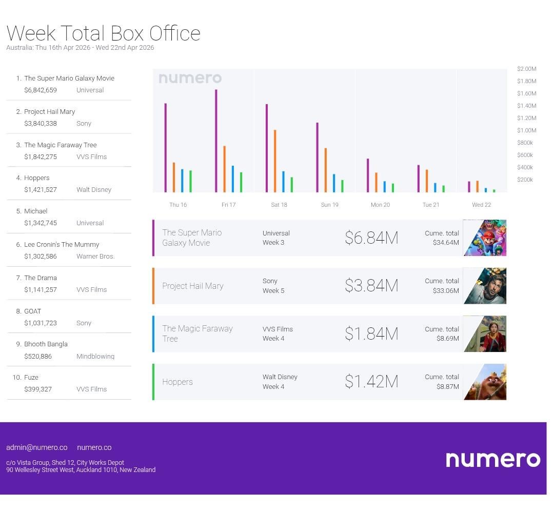Open The Magic Faraway Tree poster thumbnail
The height and width of the screenshot is (511, 554).
pos(485,334)
